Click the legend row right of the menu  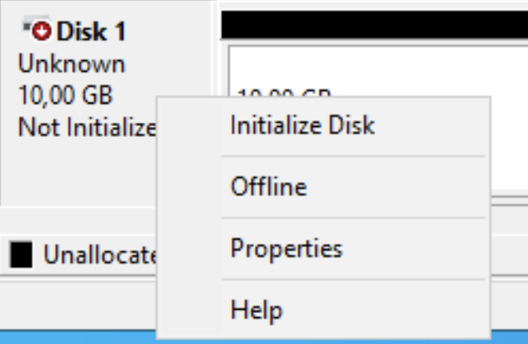coord(509,253)
